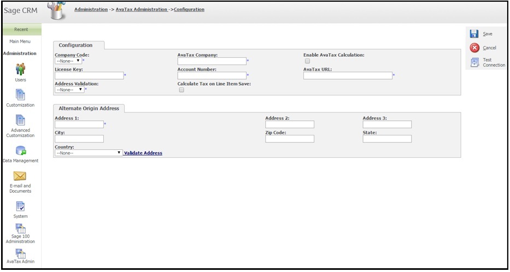This screenshot has width=510, height=272.
Task: Click the Validate Address link
Action: pyautogui.click(x=143, y=153)
